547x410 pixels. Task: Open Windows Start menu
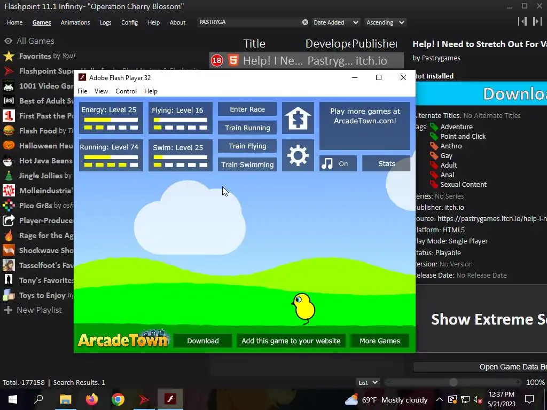point(13,399)
